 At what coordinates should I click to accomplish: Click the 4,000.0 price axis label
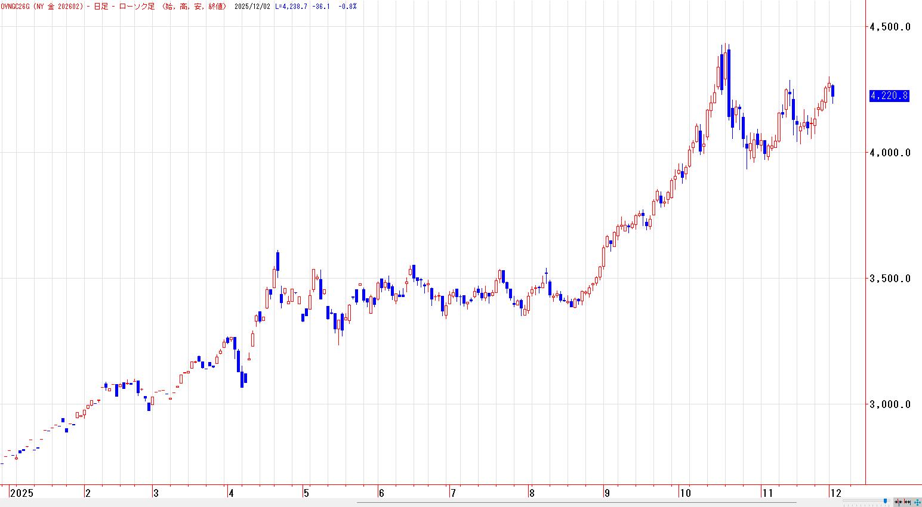[x=890, y=153]
